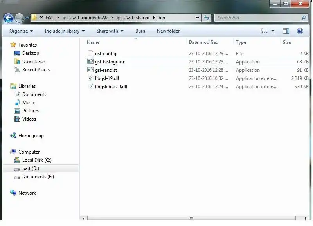Open Downloads in Favorites

coord(34,61)
